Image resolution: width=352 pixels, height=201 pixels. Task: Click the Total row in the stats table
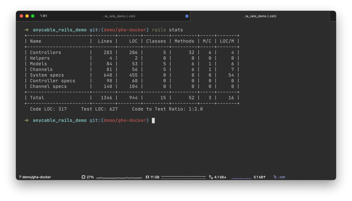[37, 98]
